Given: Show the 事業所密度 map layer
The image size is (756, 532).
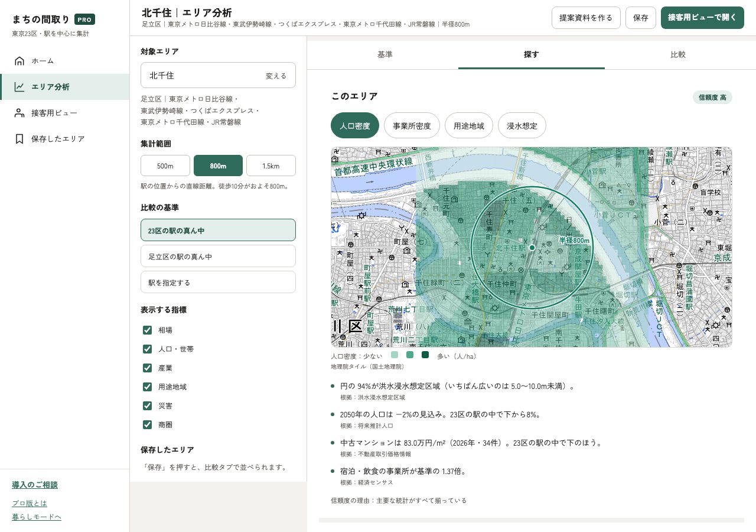Looking at the screenshot, I should (412, 125).
